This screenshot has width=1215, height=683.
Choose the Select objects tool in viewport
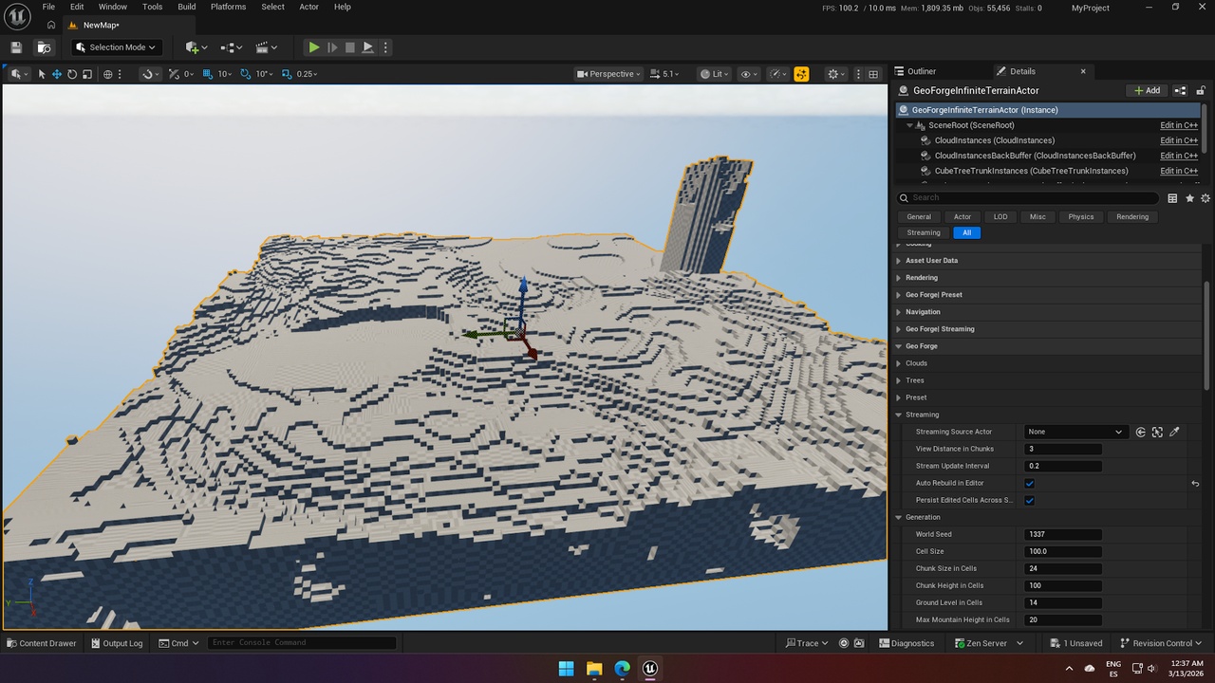coord(42,74)
